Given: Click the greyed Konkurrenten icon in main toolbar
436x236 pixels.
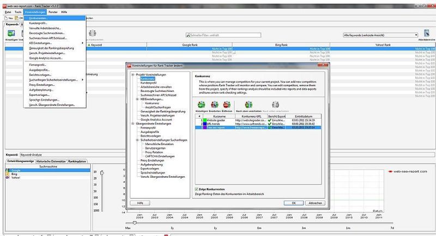Looking at the screenshot, I should [x=93, y=33].
